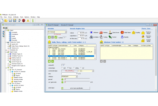Click the Save icon in toolbar
This screenshot has height=106, width=158.
[11, 21]
